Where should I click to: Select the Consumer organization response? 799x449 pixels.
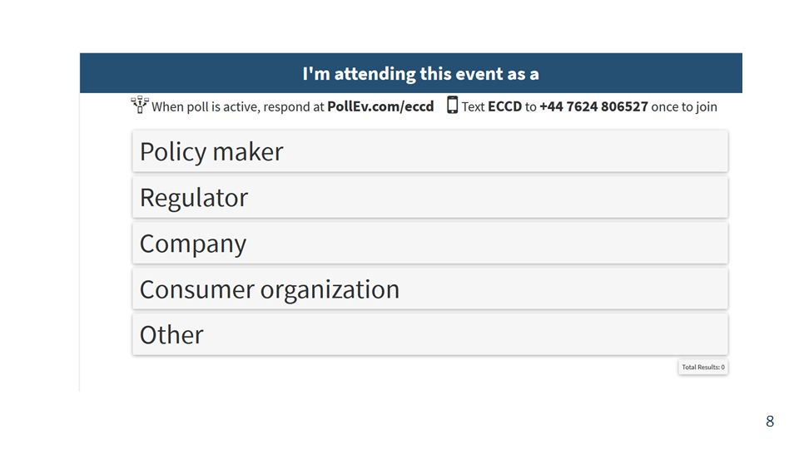tap(430, 289)
